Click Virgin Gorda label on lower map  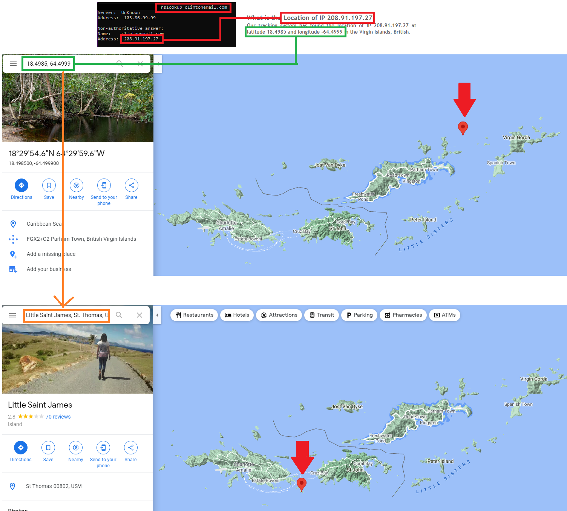(533, 379)
